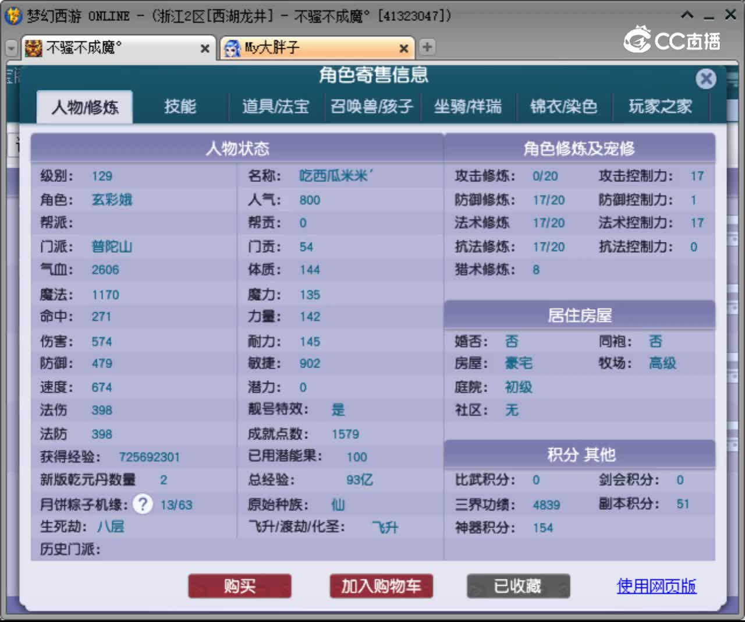Viewport: 745px width, 622px height.
Task: Open the 玩家之家 tab
Action: [x=661, y=107]
